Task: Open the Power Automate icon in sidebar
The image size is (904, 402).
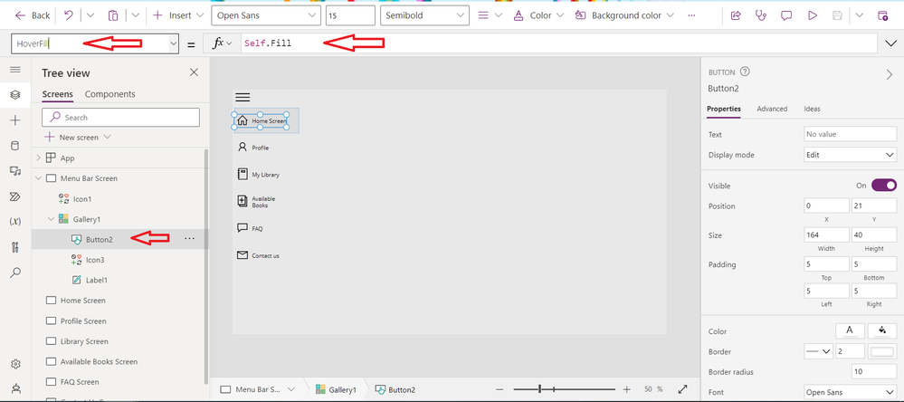Action: point(15,196)
